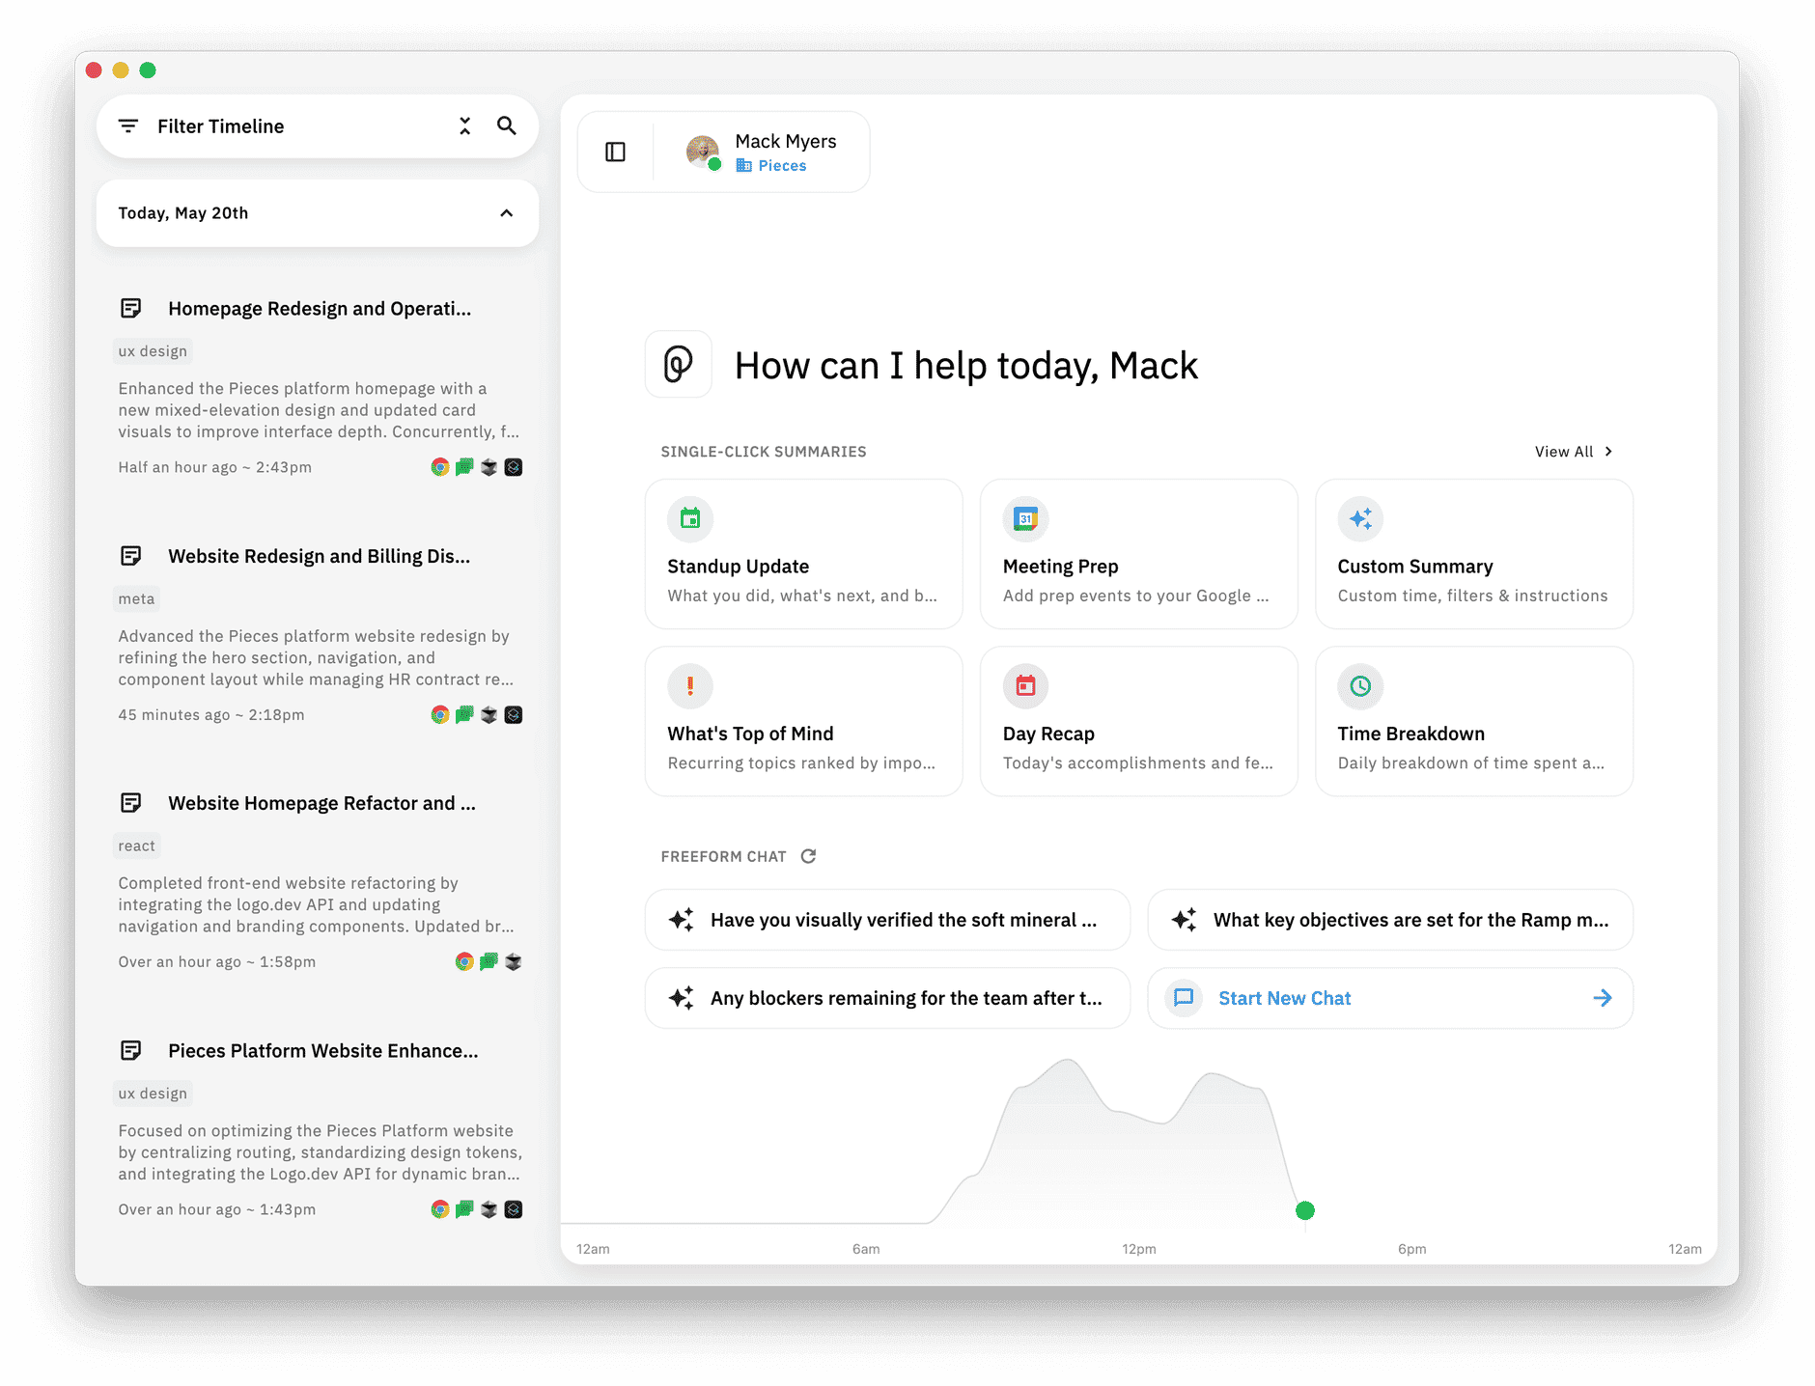Click the Google Calendar icon on Meeting Prep
The width and height of the screenshot is (1815, 1386).
1025,519
